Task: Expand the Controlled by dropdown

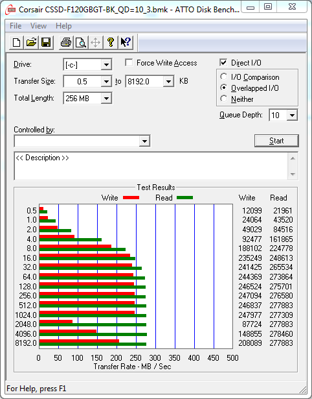Action: tap(144, 141)
